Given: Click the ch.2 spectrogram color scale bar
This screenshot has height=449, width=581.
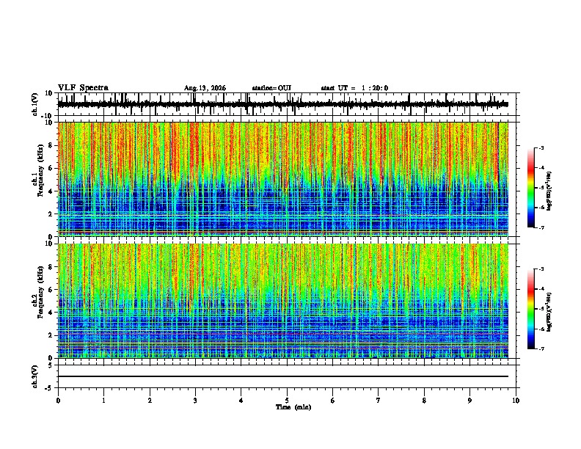Looking at the screenshot, I should (530, 309).
